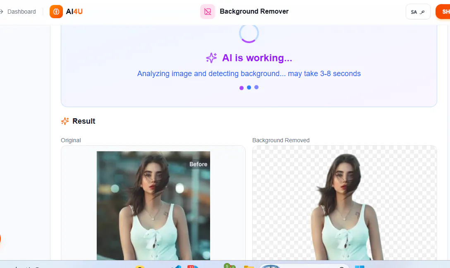Click the "AI is working..." heading

click(x=257, y=58)
